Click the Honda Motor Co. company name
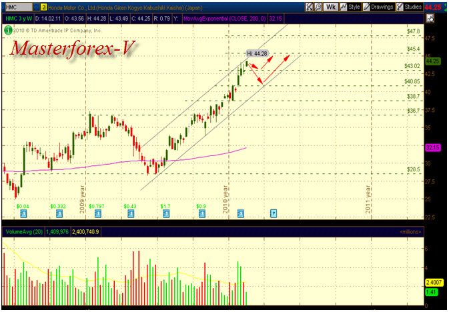This screenshot has height=312, width=449. pyautogui.click(x=125, y=8)
